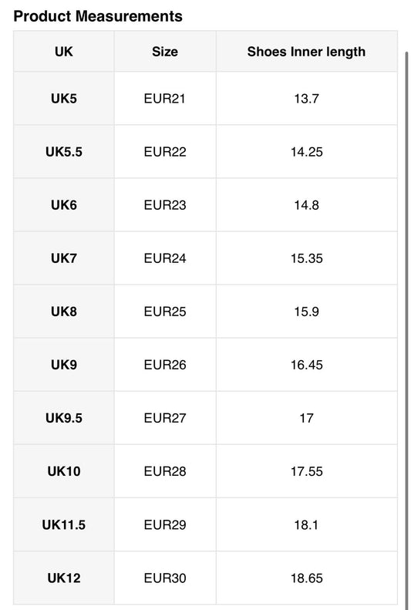Click the UK10 row label

[x=64, y=471]
